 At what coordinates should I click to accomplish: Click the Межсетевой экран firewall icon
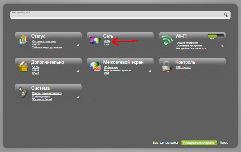95,67
